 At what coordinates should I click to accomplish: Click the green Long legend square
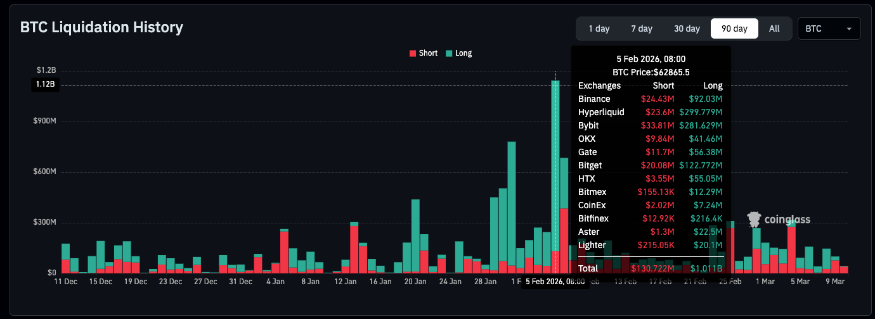coord(450,53)
